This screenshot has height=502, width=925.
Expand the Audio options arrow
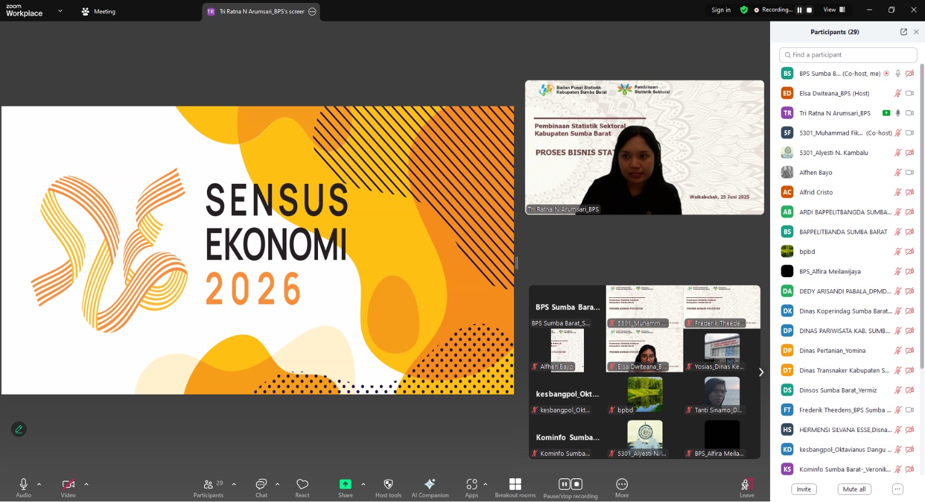click(x=39, y=484)
